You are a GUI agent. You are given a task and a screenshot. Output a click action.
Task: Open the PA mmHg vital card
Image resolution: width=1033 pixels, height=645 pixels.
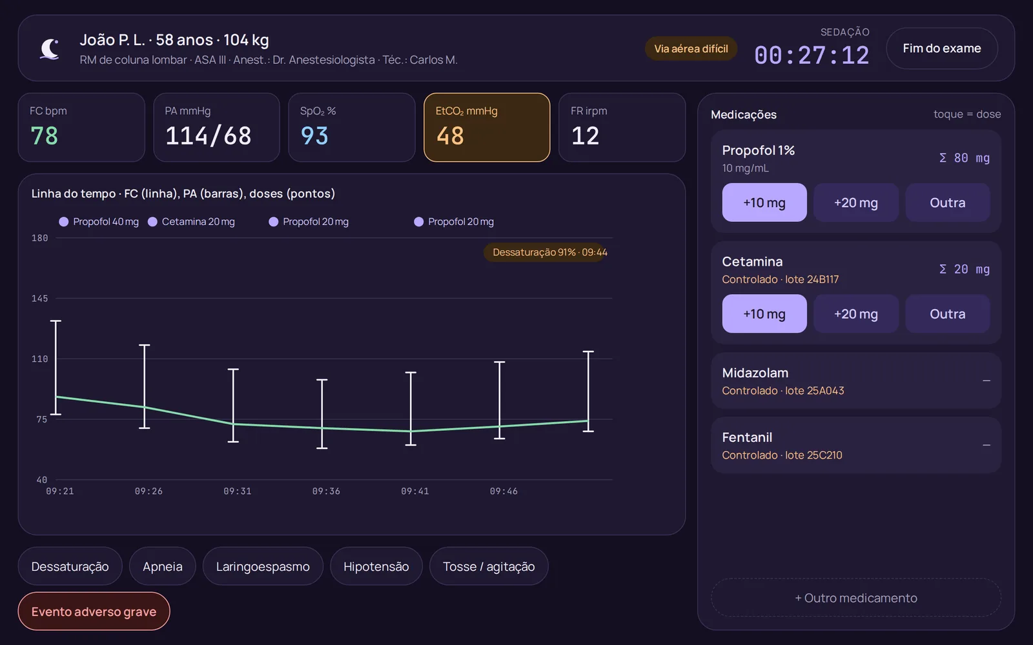216,127
